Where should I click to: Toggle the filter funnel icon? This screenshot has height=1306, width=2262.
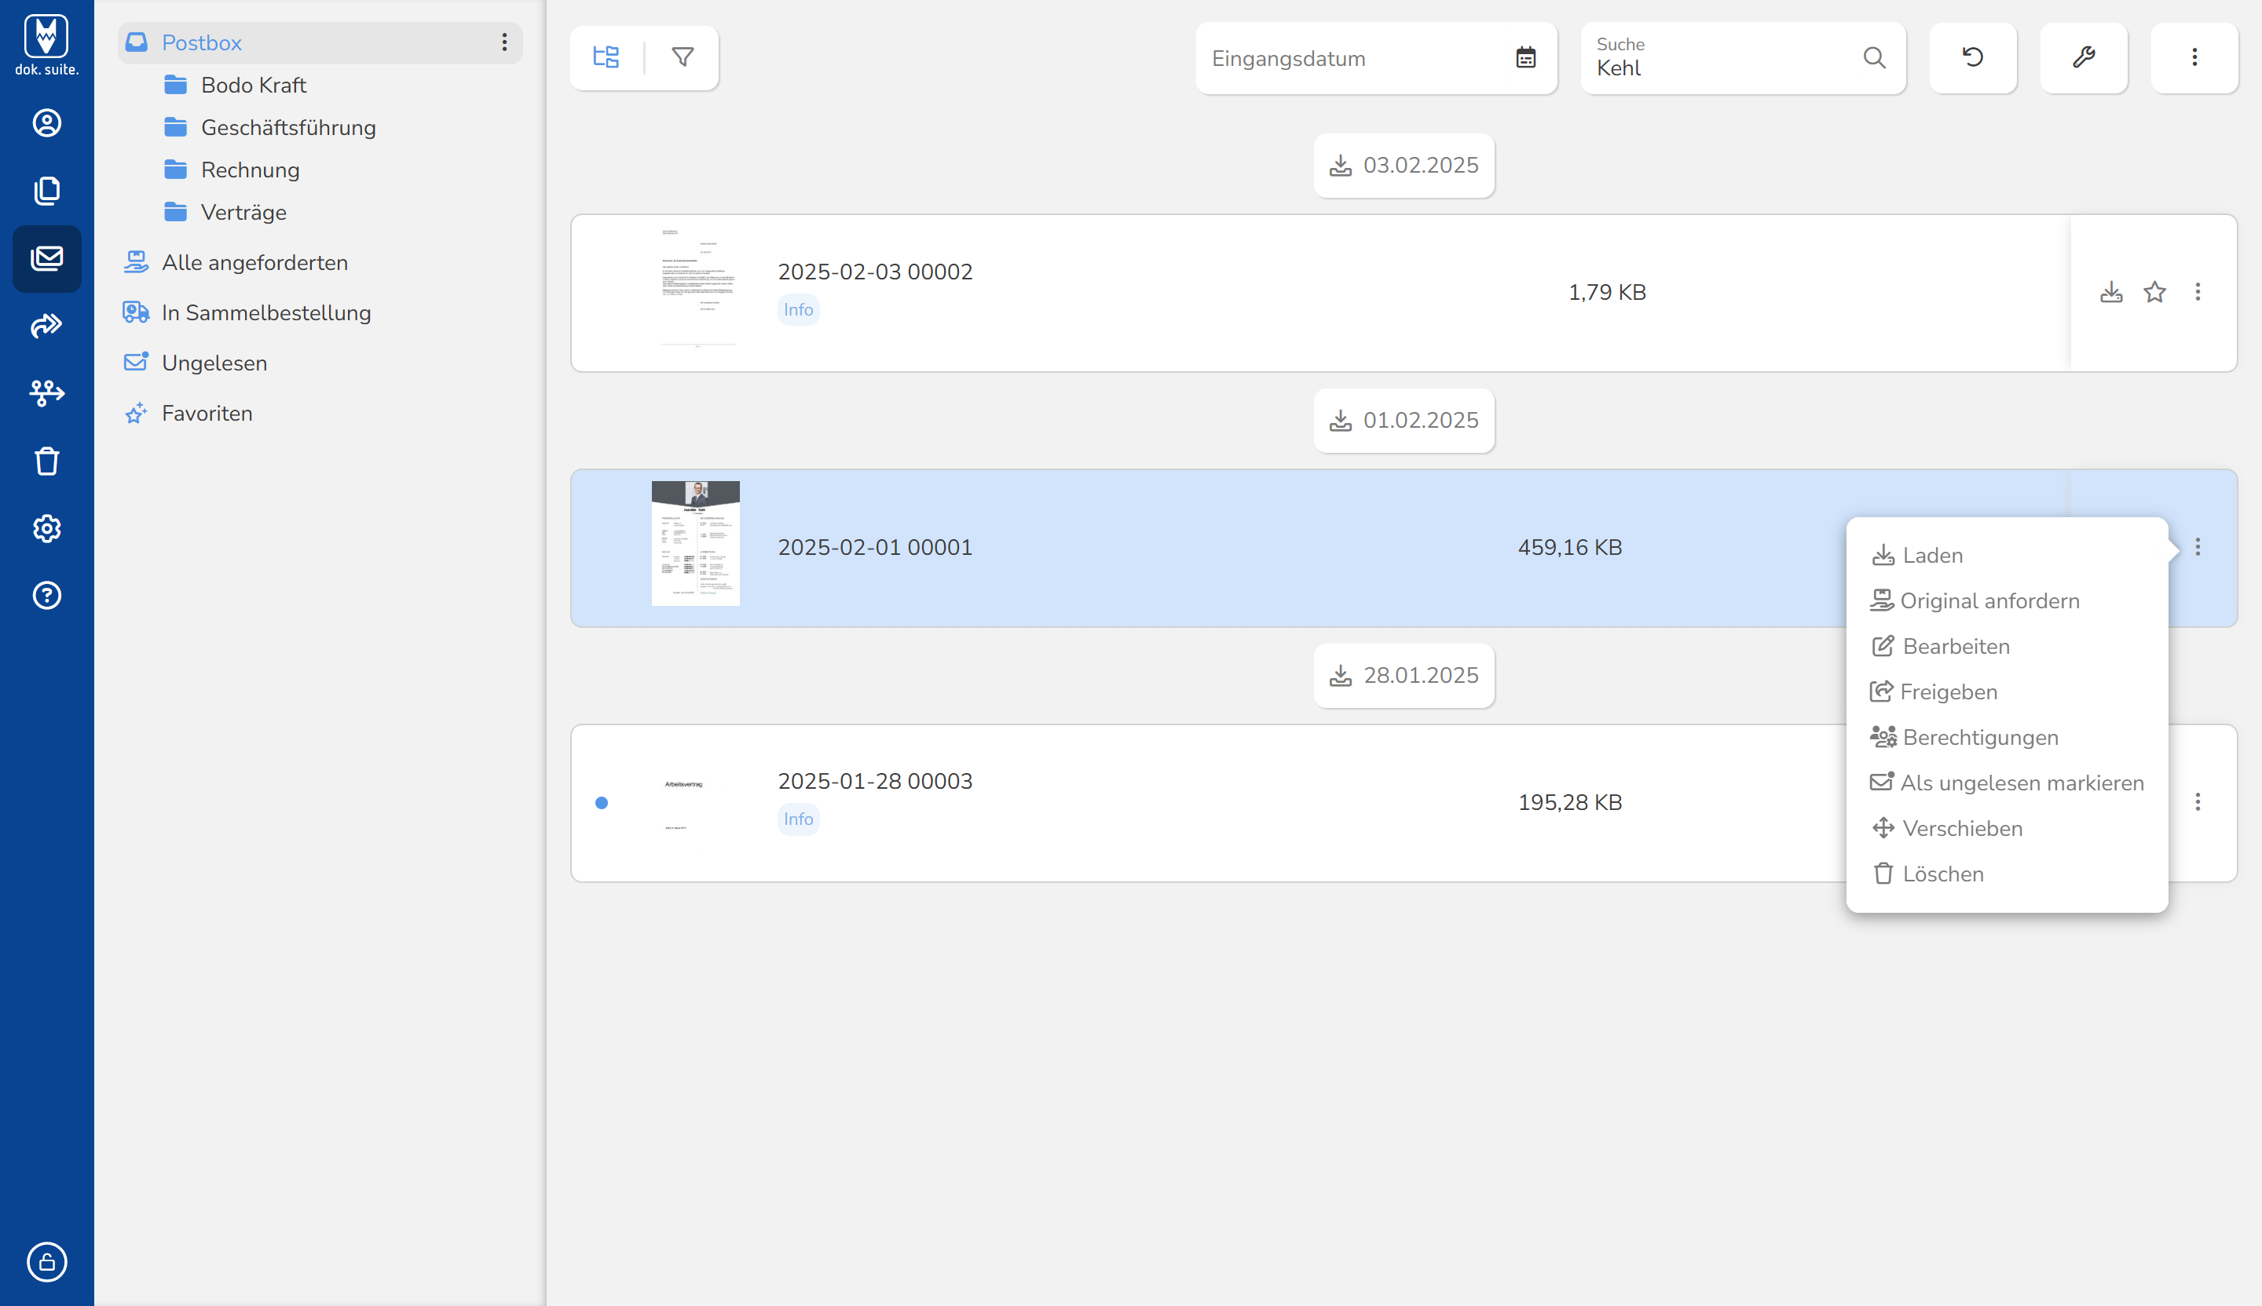pos(683,57)
